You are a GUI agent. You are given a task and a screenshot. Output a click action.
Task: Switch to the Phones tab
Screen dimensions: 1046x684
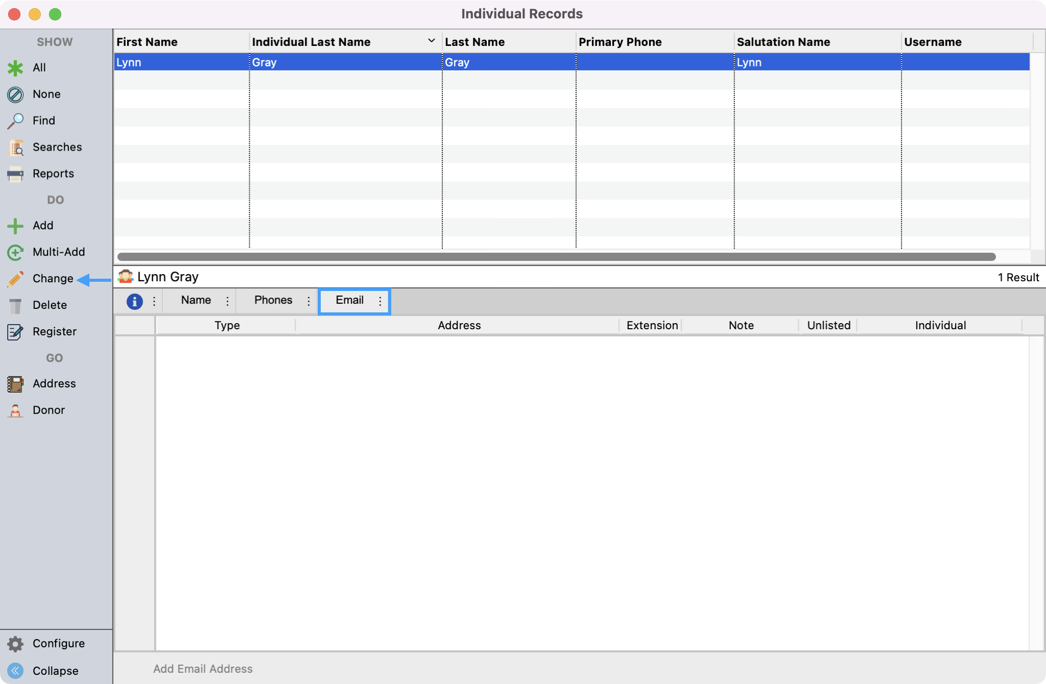tap(273, 300)
